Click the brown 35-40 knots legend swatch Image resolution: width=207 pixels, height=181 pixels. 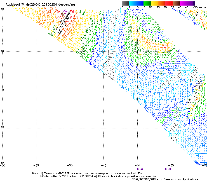(176, 3)
